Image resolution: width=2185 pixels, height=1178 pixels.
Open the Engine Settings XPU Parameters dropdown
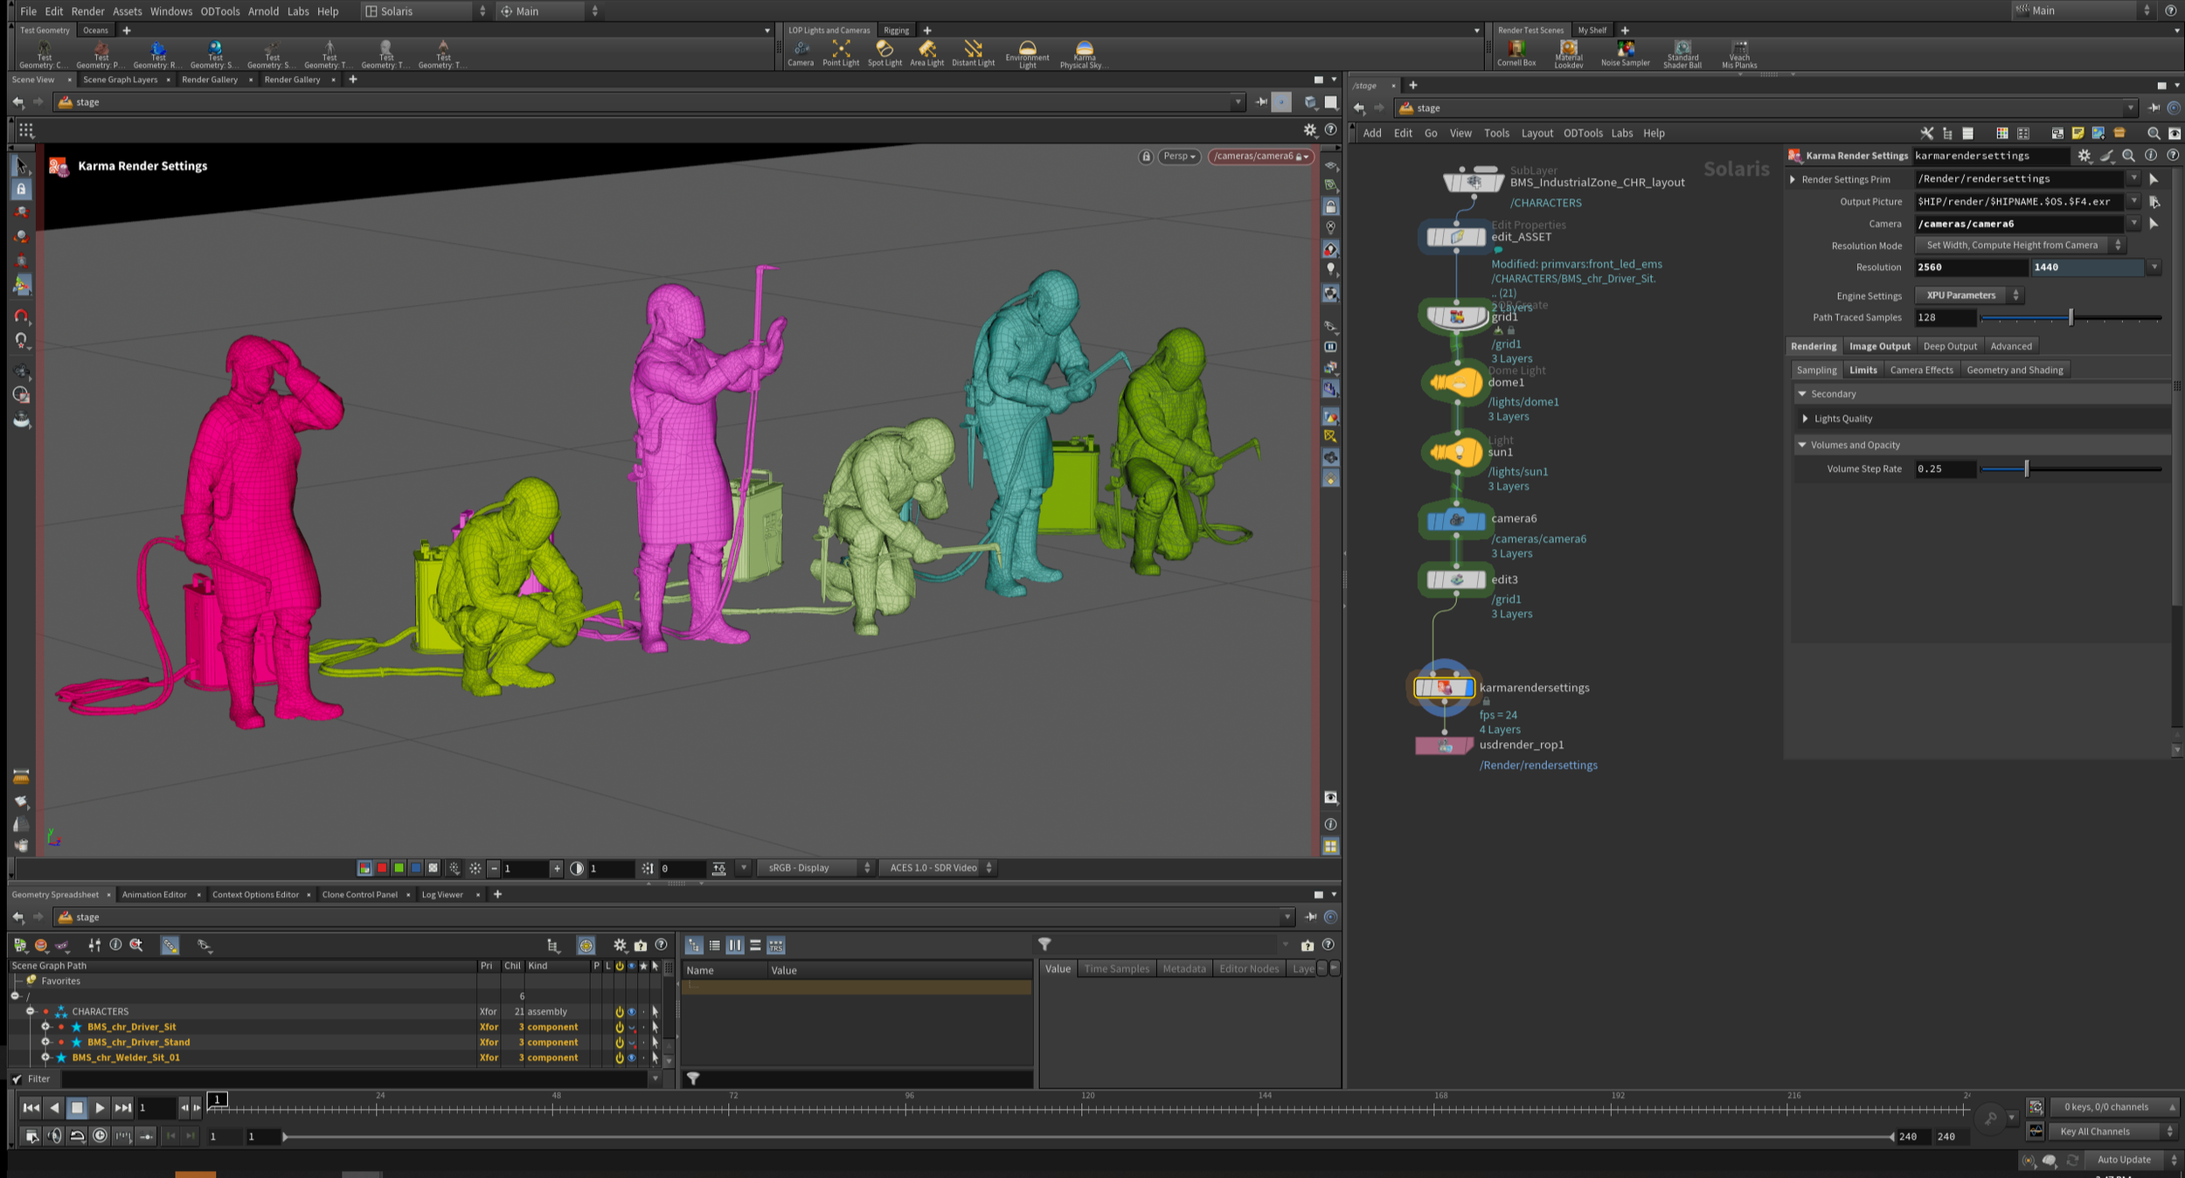[x=1968, y=295]
